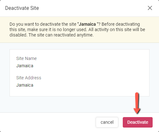Image resolution: width=159 pixels, height=132 pixels.
Task: Click the red arrow pointing at Deactivate
Action: tap(137, 103)
